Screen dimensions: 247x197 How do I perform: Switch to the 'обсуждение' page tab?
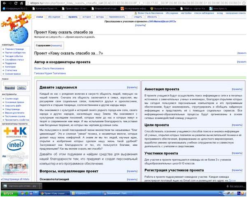click(54, 17)
